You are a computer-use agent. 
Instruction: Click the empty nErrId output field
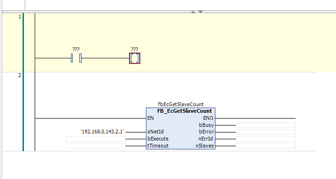[x=266, y=139]
